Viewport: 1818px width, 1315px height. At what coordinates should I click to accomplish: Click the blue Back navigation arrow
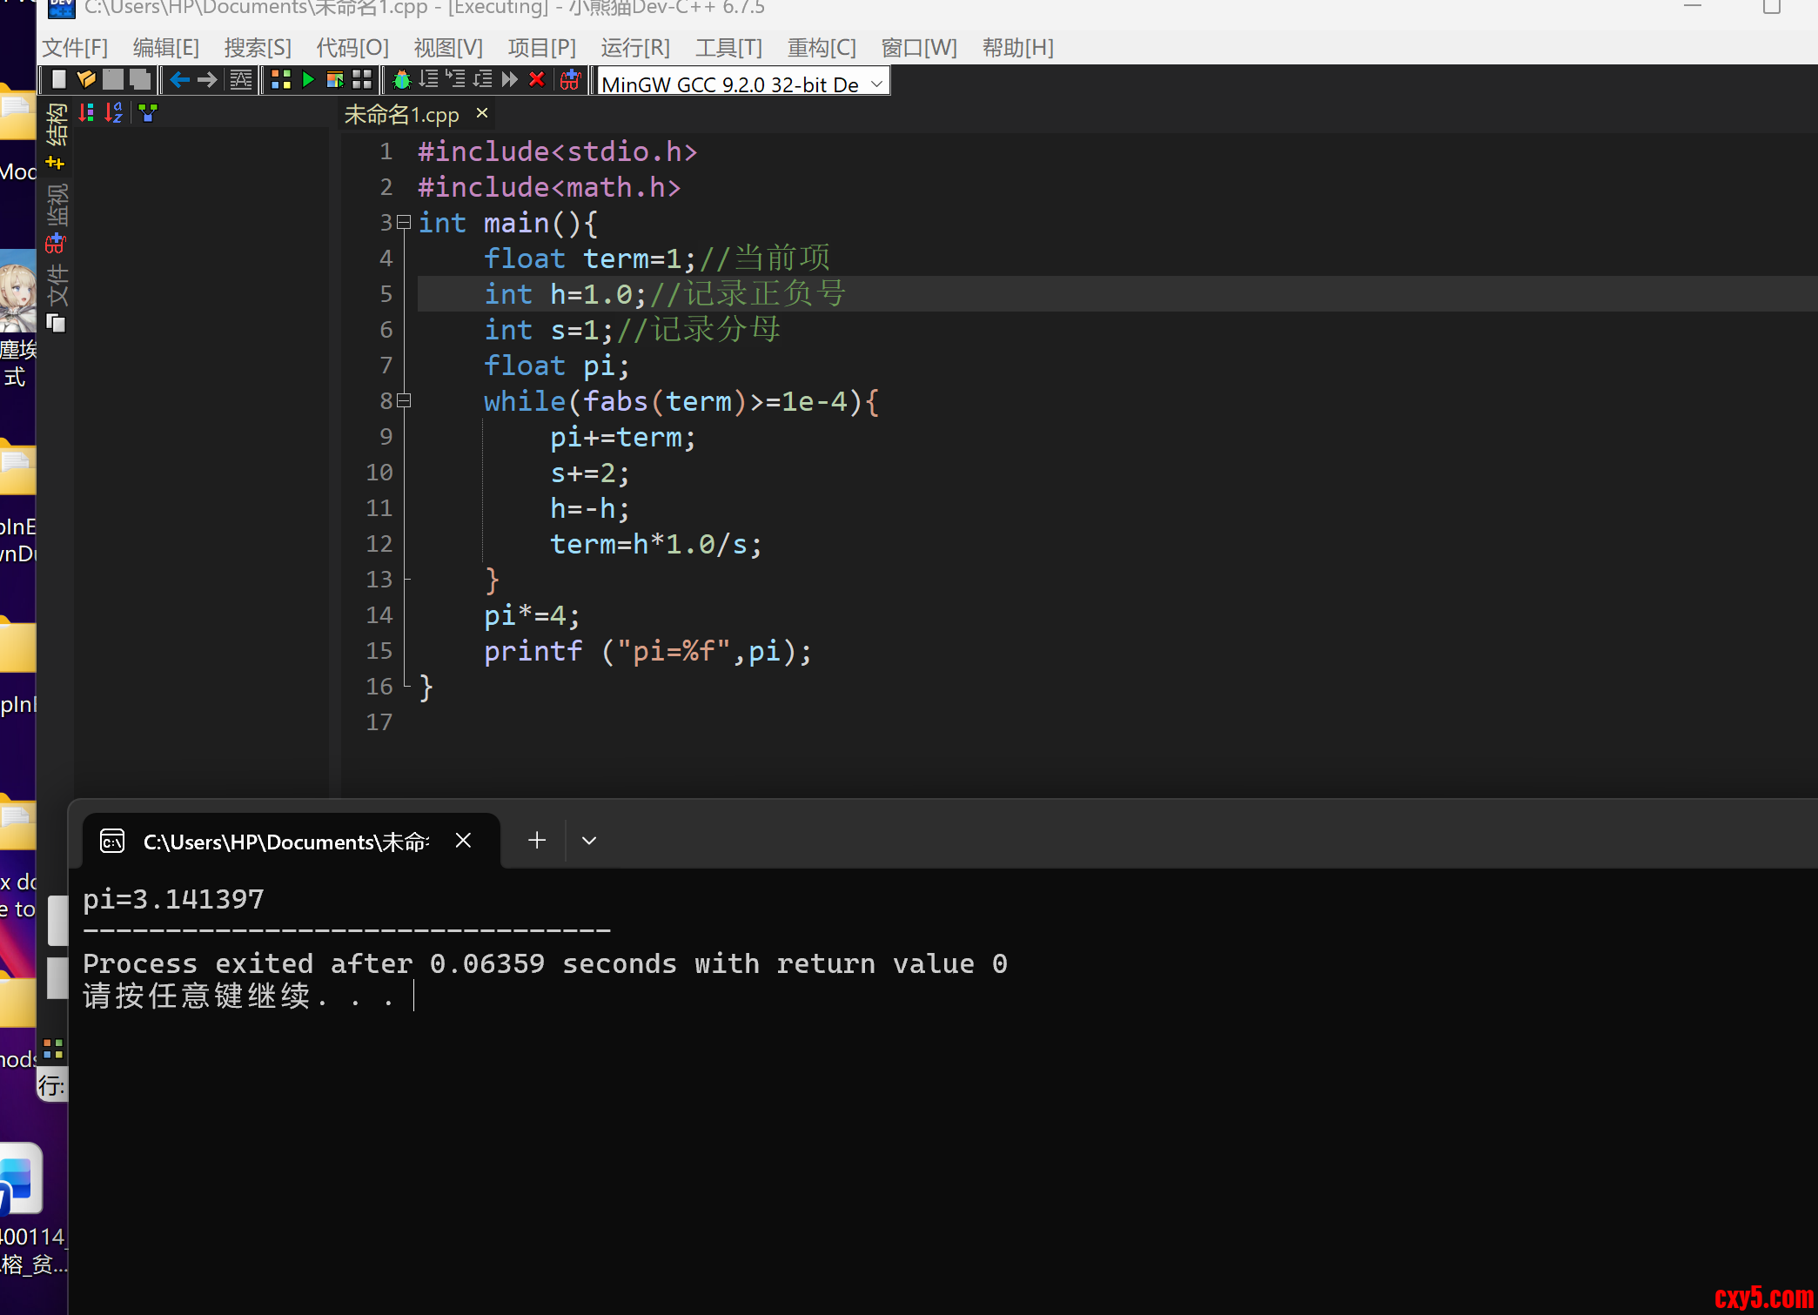click(179, 80)
